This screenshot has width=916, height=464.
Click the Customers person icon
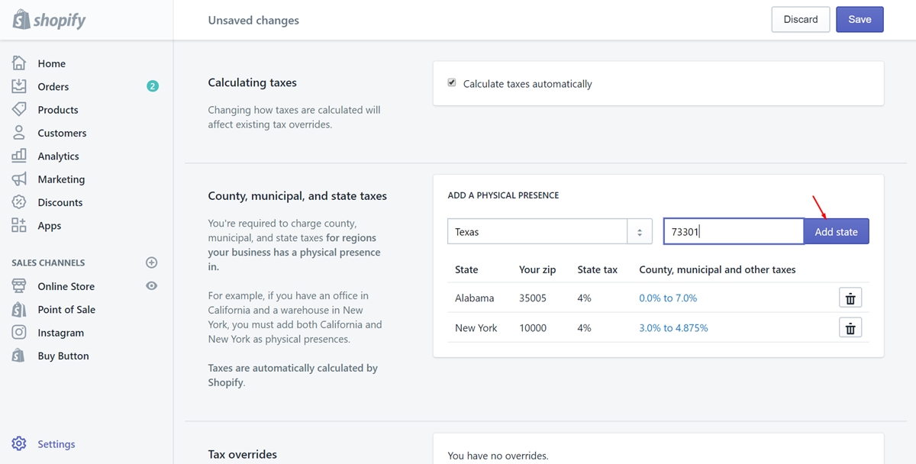(x=19, y=133)
